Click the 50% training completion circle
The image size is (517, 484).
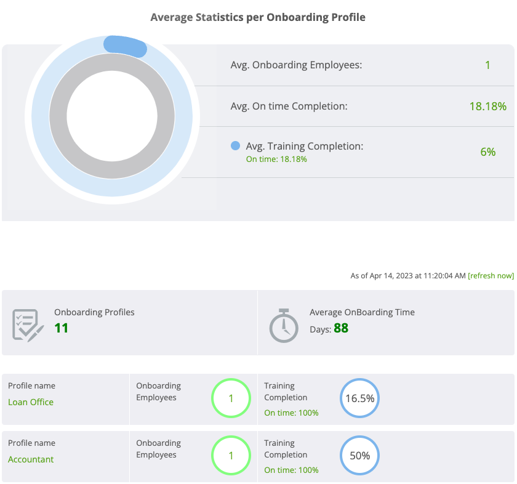click(359, 455)
